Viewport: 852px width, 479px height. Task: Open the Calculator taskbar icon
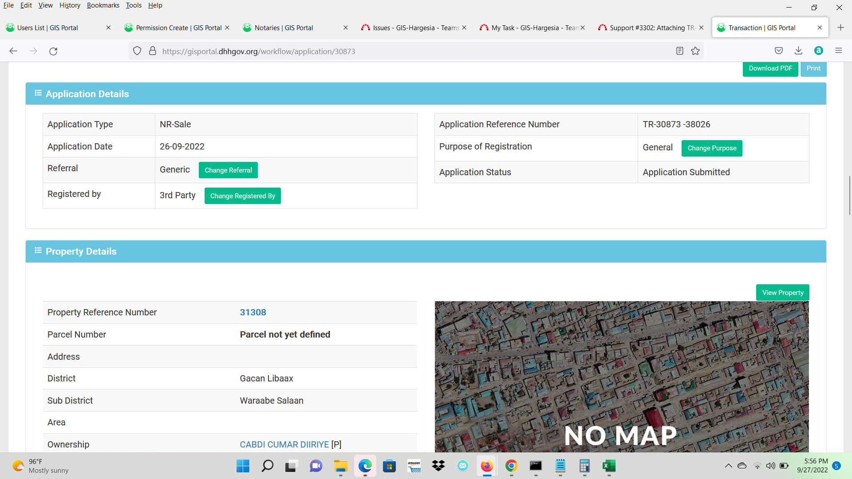tap(584, 466)
